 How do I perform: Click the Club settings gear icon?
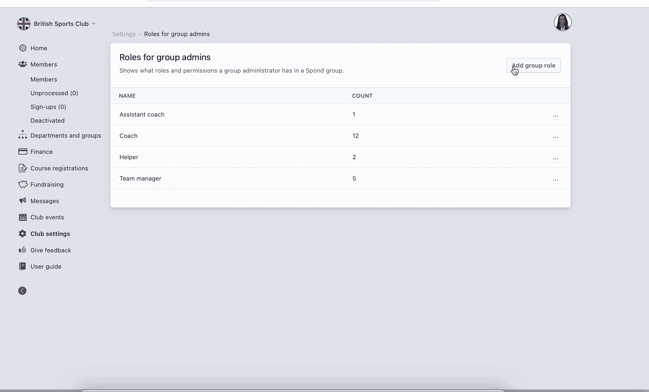[x=22, y=233]
